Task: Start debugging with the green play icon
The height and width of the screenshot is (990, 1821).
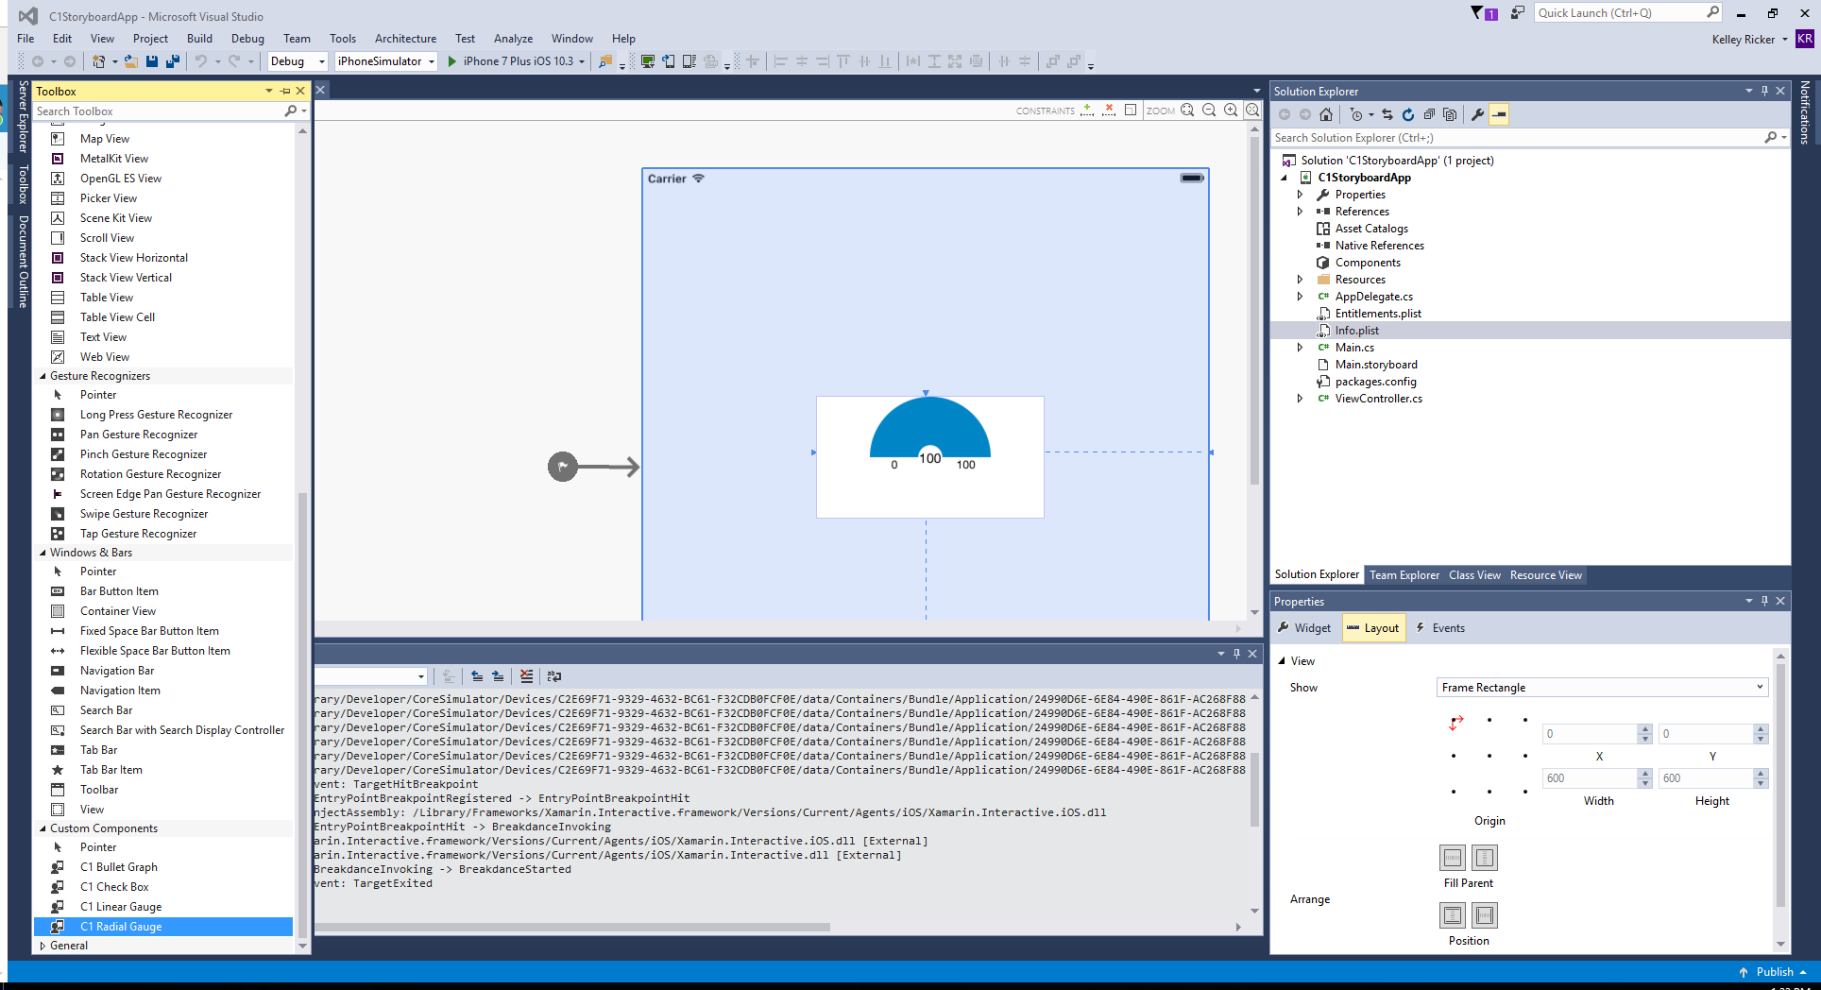Action: 452,61
